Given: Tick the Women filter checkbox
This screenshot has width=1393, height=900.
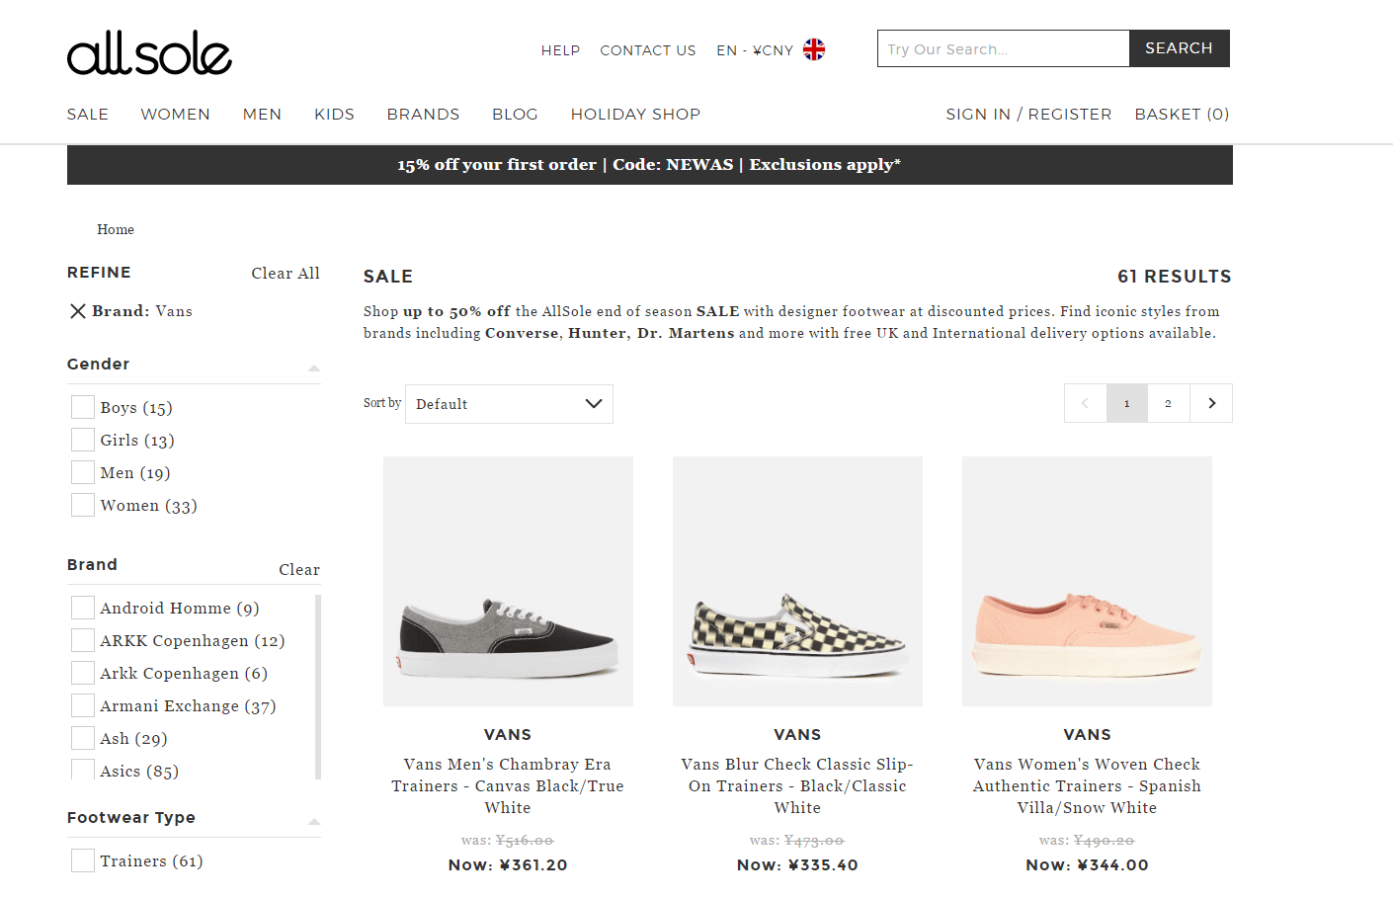Looking at the screenshot, I should [x=83, y=505].
